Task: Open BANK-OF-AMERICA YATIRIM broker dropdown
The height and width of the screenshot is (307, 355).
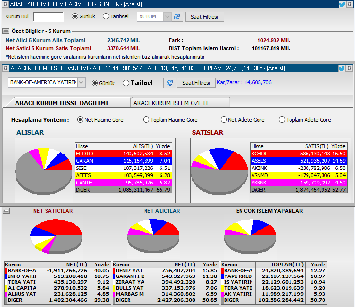Action: click(81, 82)
